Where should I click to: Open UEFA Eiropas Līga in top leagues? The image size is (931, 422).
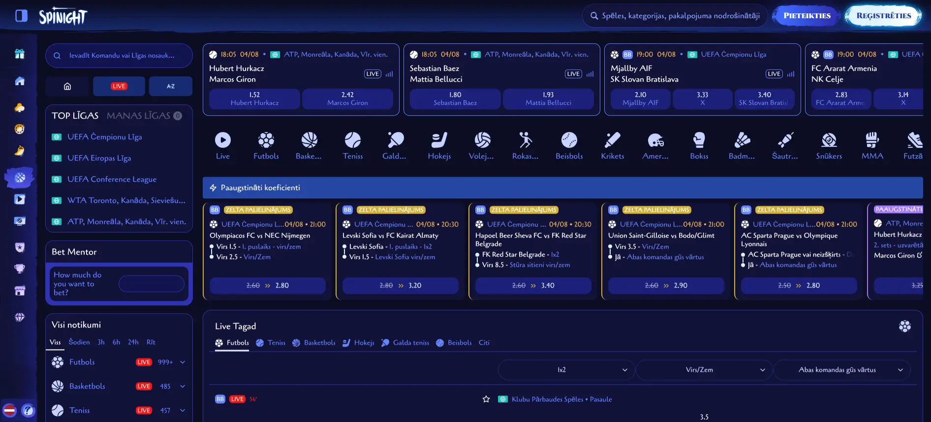point(99,158)
